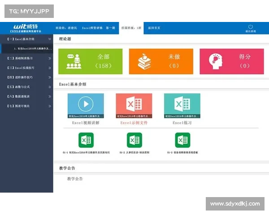
Task: Open the red Excel示例文件 thumbnail
Action: [134, 106]
